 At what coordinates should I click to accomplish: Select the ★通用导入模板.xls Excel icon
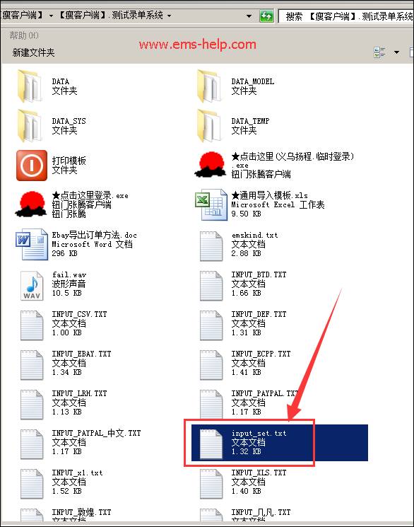pos(211,204)
